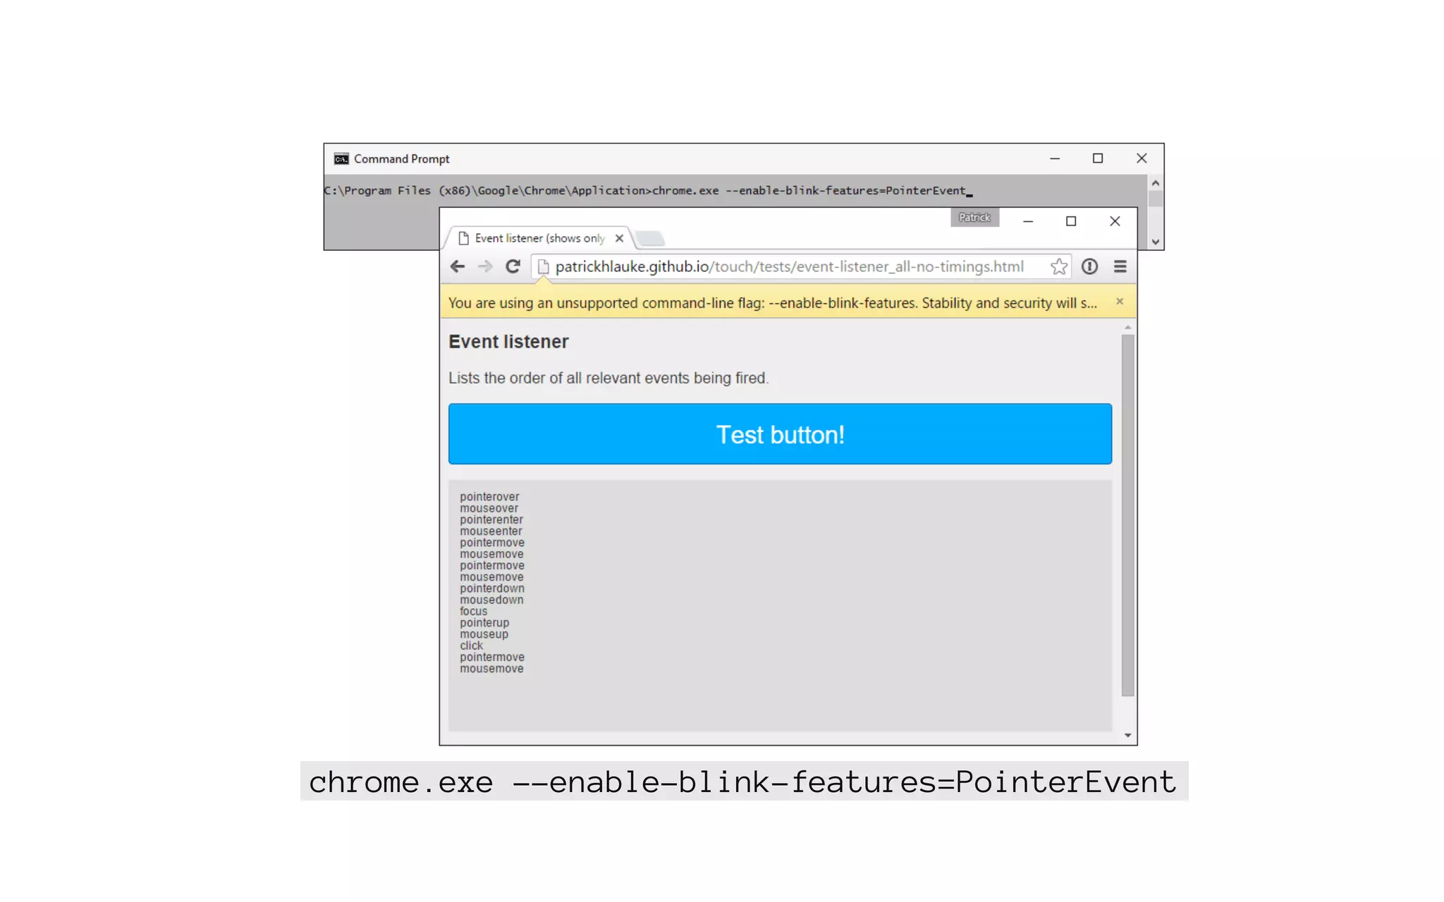Open Chrome hamburger menu
The image size is (1444, 902).
[1120, 266]
